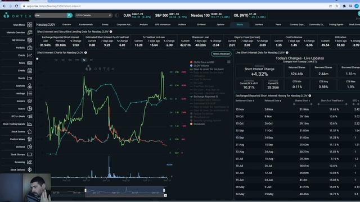Toggle CLOV Price in USD series
Screen dimensions: 360x202
point(202,62)
